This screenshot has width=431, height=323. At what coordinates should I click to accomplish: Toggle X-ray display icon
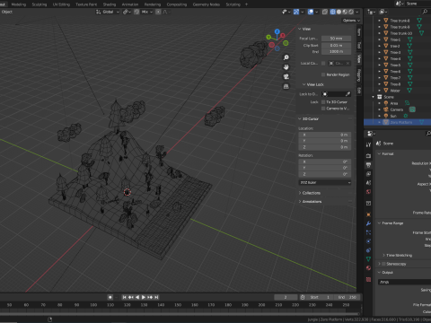(x=325, y=12)
